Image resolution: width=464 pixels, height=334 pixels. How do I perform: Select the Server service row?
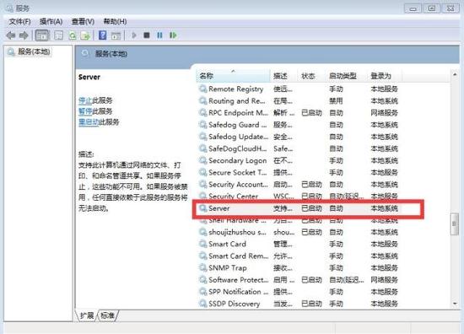click(x=299, y=208)
